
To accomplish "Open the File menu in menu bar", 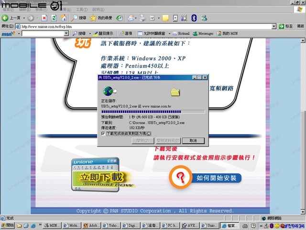I will pos(8,10).
